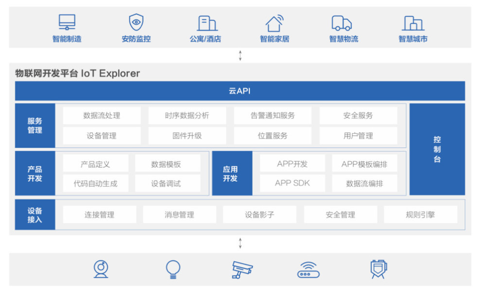This screenshot has height=300, width=486.
Task: Click the webcam device icon
Action: click(x=101, y=269)
